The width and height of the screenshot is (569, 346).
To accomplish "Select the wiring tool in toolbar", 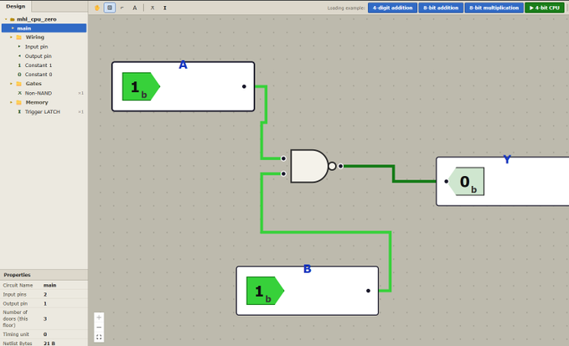I will click(122, 8).
